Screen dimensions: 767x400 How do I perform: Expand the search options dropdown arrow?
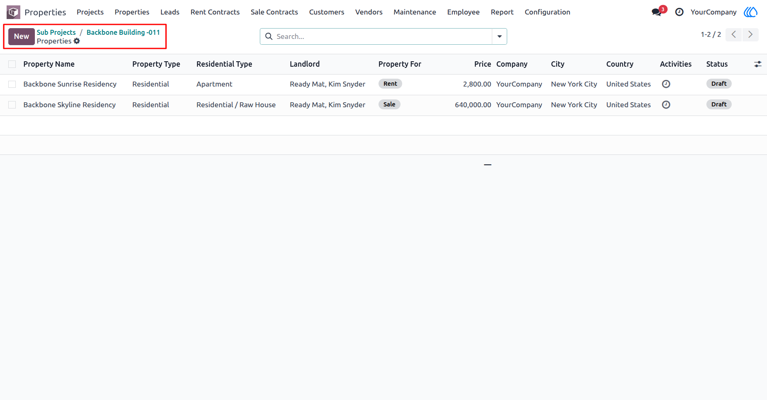pos(499,36)
